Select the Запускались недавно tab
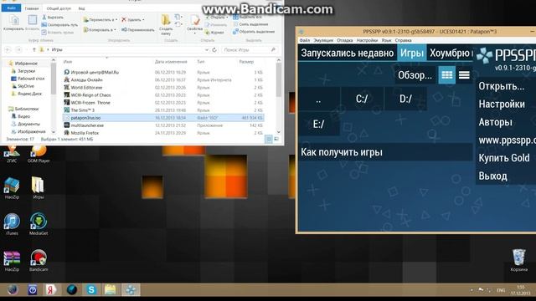Viewport: 536px width, 301px height. pos(348,54)
